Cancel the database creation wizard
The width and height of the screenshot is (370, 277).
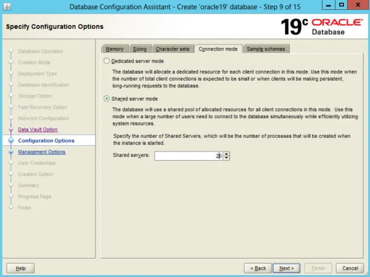coord(350,268)
